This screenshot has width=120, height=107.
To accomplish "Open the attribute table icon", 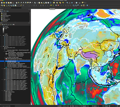I will (76, 3).
